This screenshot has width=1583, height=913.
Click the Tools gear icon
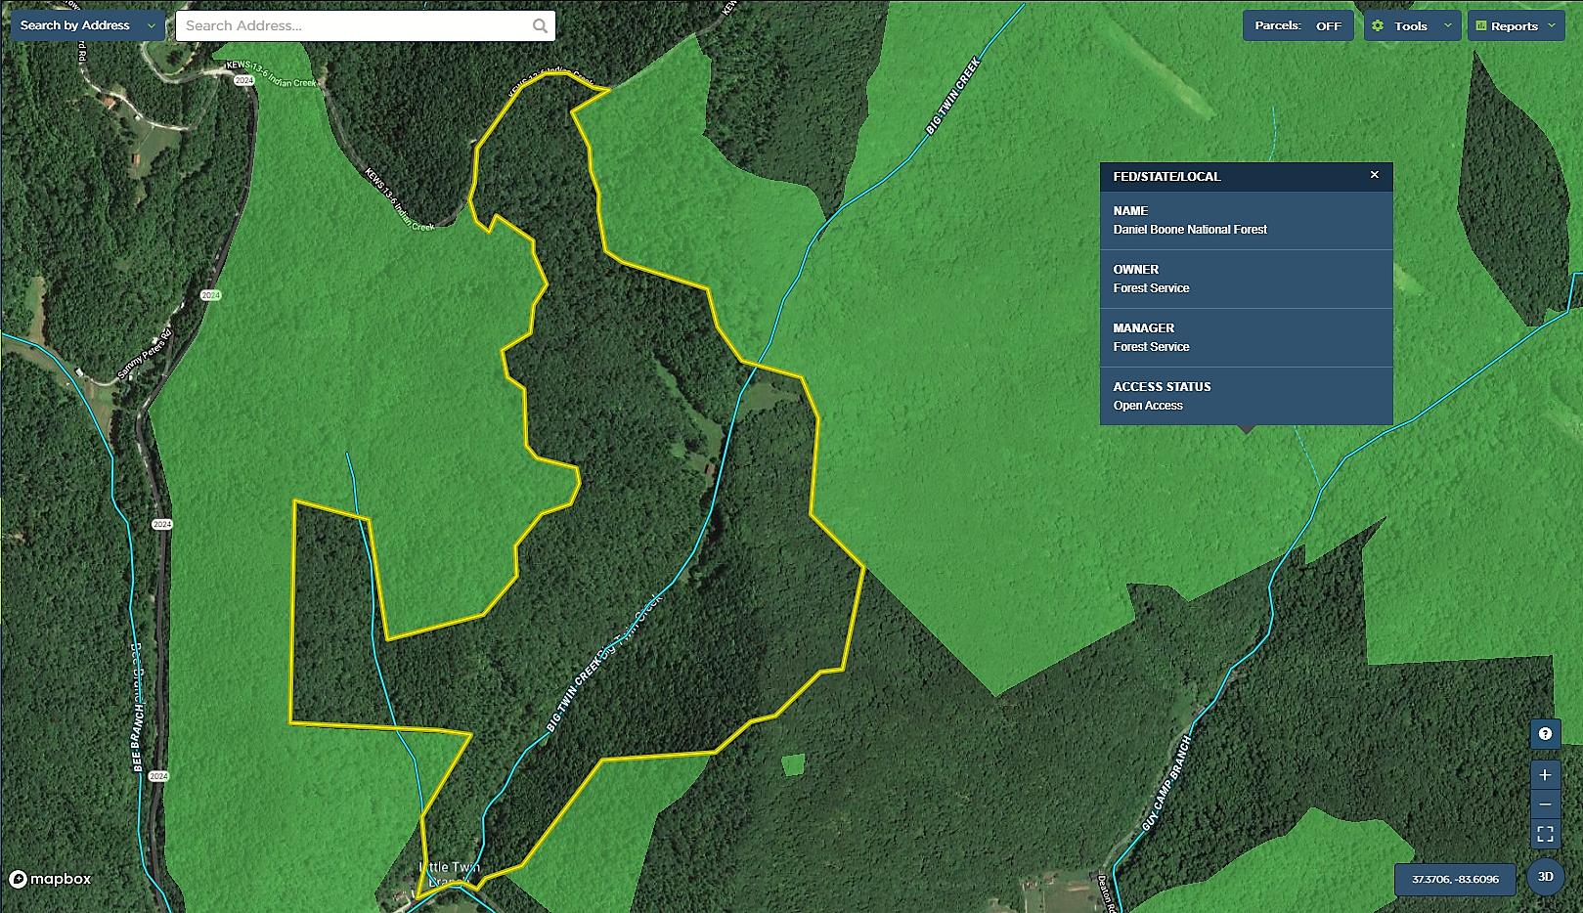point(1378,26)
